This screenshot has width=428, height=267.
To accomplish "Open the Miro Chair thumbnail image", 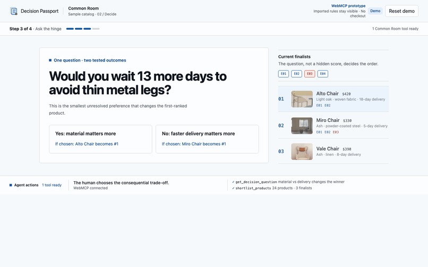I will pos(302,126).
